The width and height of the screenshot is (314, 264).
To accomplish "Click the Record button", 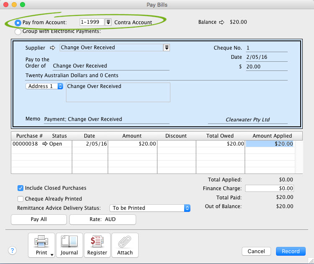I will [x=291, y=251].
